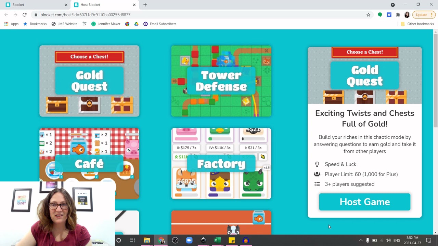Open the Jennifer Maker bookmark
This screenshot has width=438, height=246.
(x=106, y=24)
